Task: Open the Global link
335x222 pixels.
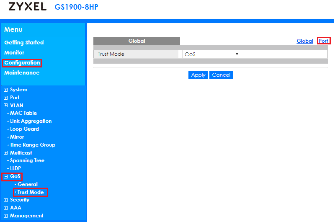Action: point(305,41)
